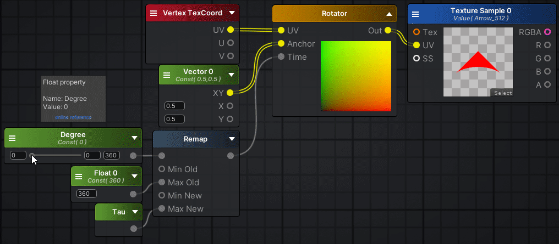The image size is (559, 244).
Task: Click the 'Name: Degree' tooltip text
Action: pos(65,98)
